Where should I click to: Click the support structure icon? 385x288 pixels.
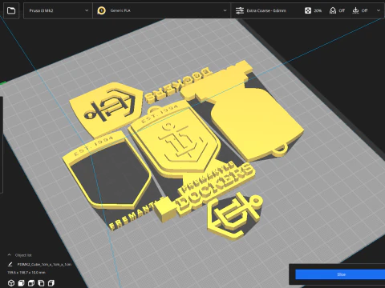(x=333, y=10)
